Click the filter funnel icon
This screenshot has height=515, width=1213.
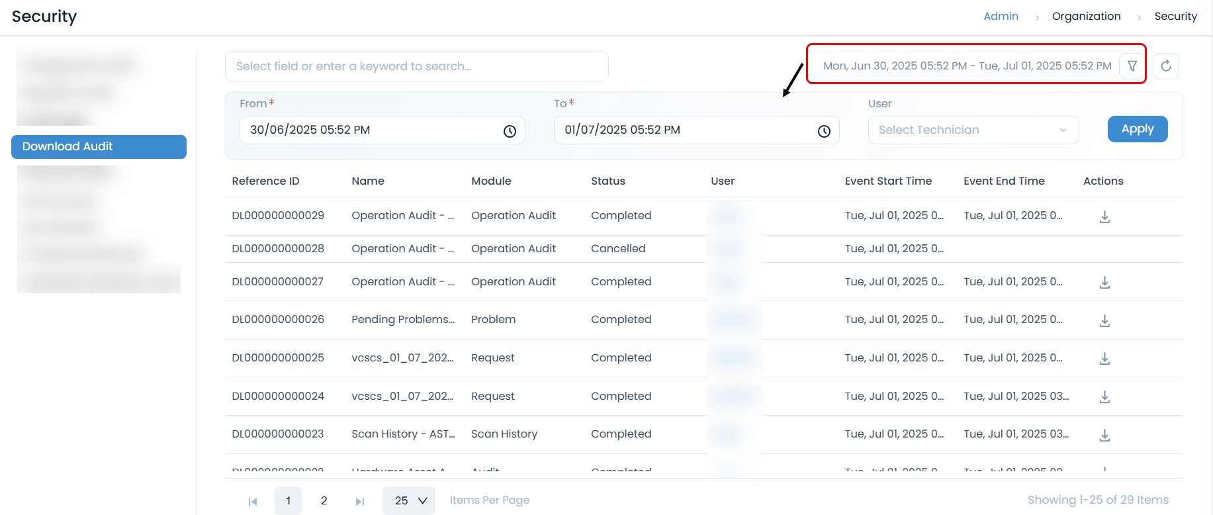[x=1132, y=66]
